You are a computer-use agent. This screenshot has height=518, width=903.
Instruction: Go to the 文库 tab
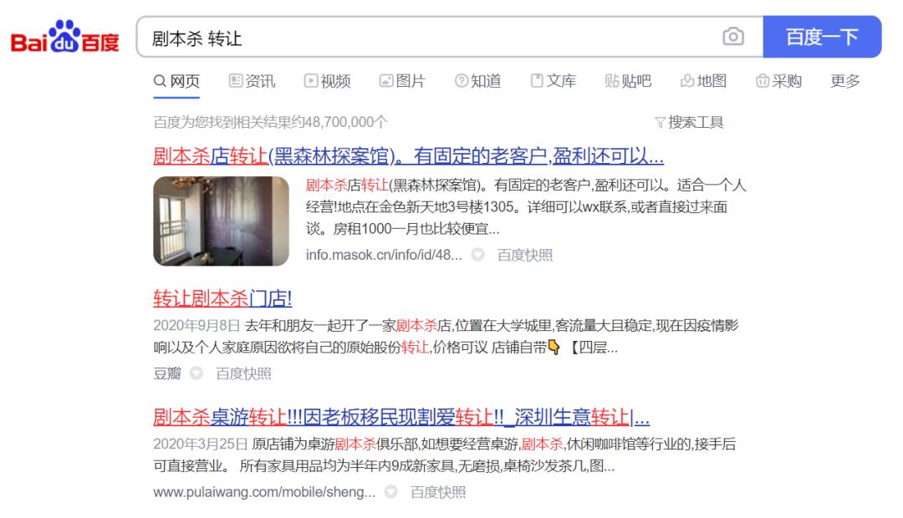click(553, 81)
